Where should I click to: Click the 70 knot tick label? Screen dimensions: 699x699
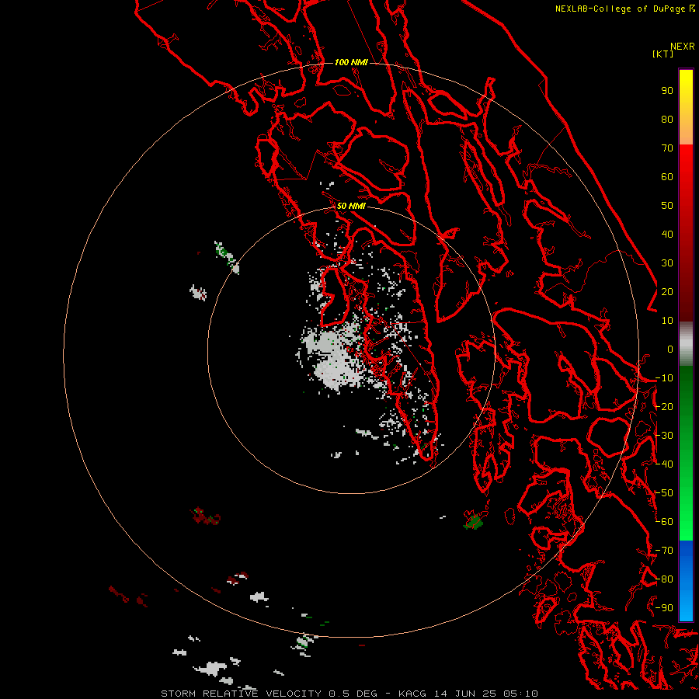667,148
